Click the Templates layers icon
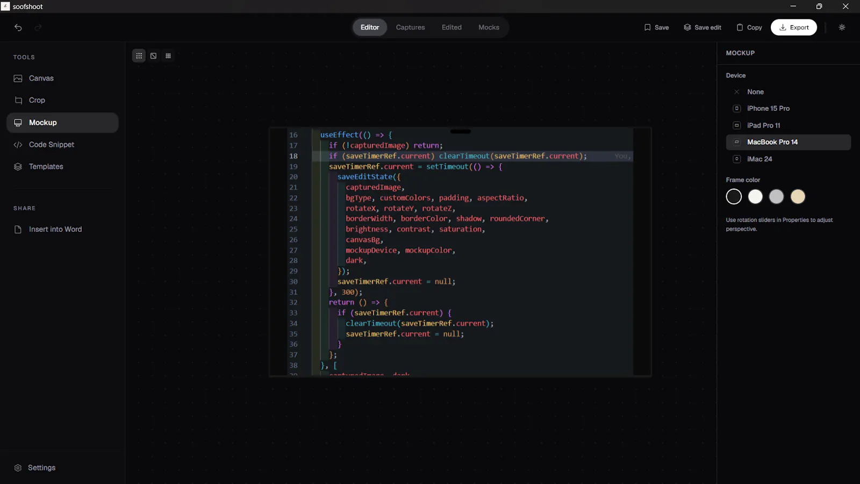 click(x=18, y=167)
